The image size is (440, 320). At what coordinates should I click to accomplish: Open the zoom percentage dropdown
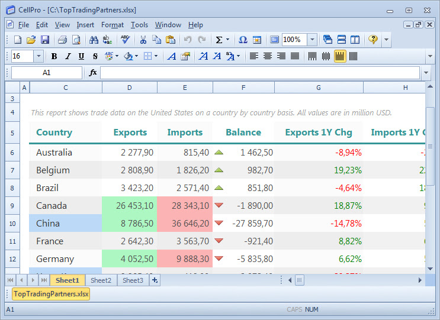[x=312, y=40]
